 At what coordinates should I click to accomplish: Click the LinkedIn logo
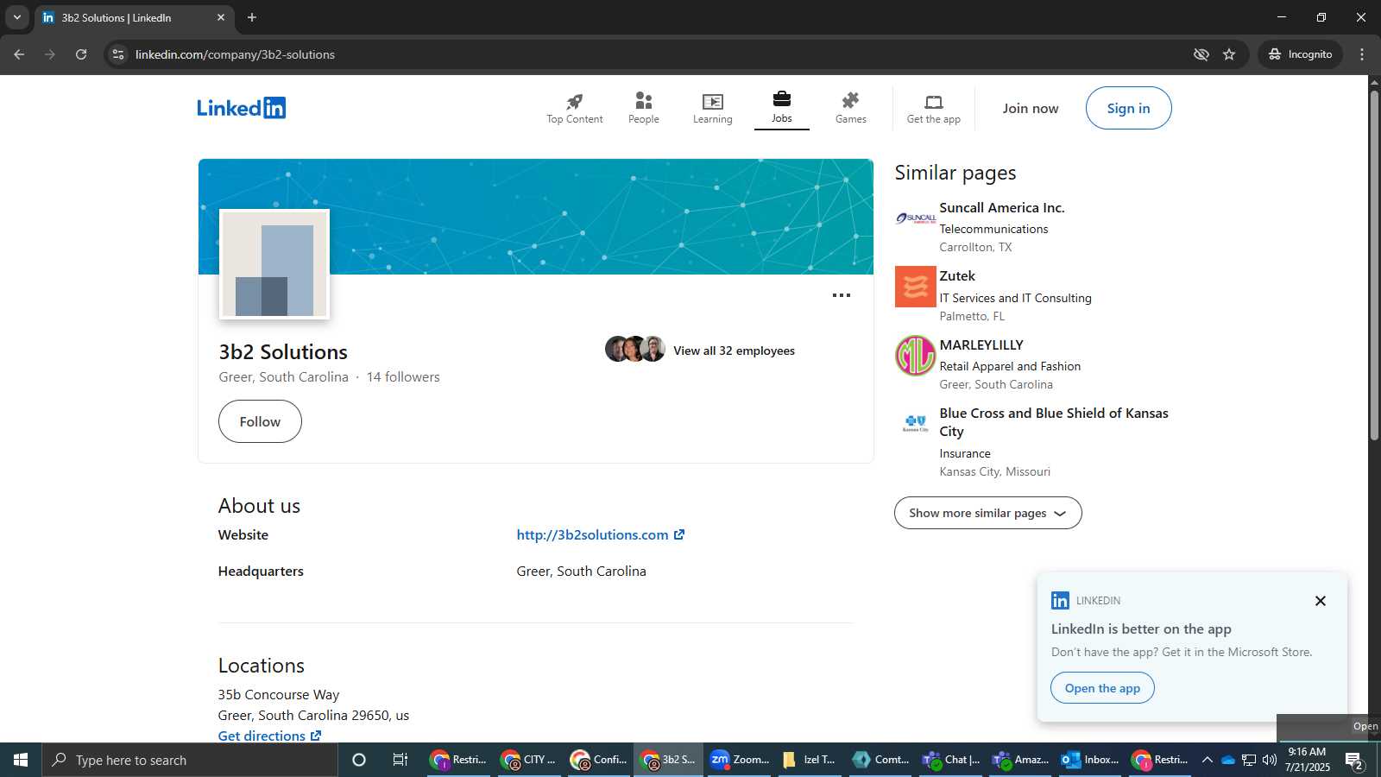click(x=241, y=108)
